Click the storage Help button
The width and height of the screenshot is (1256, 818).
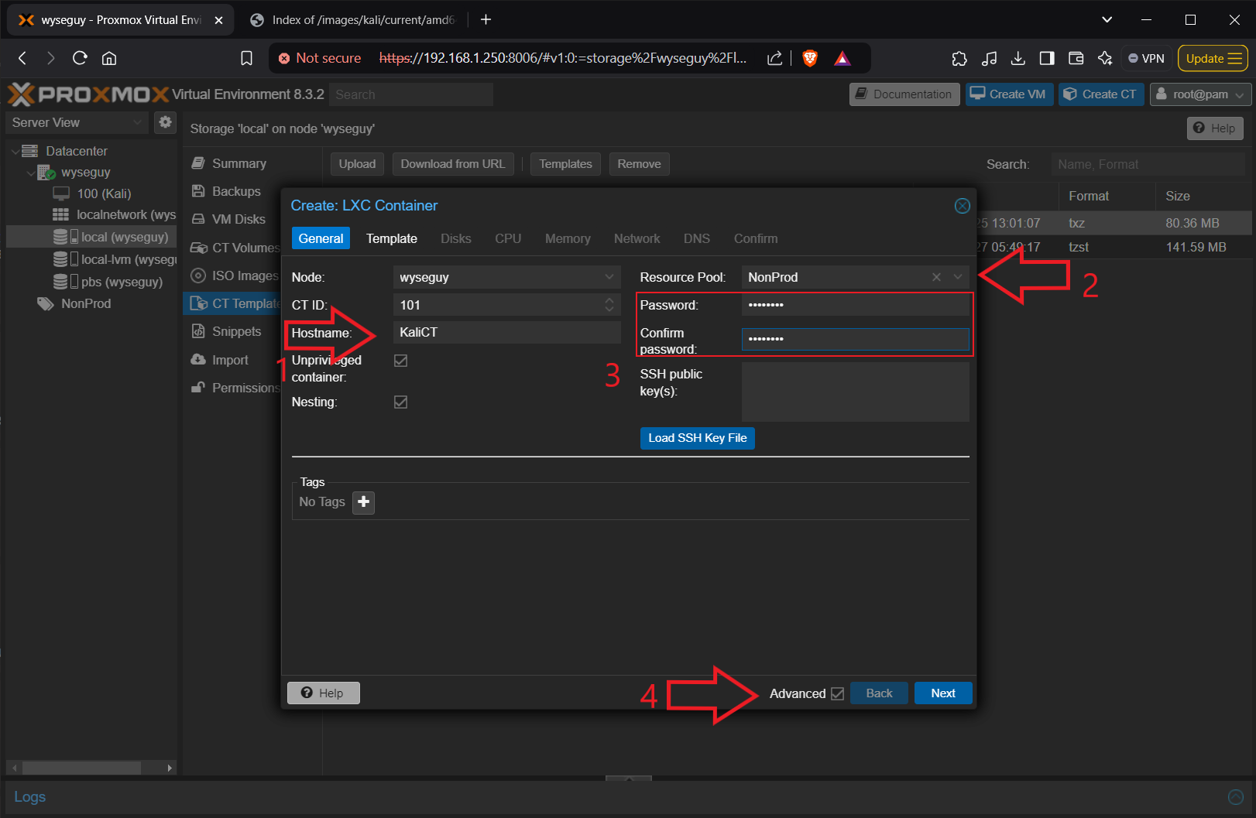pos(1214,128)
